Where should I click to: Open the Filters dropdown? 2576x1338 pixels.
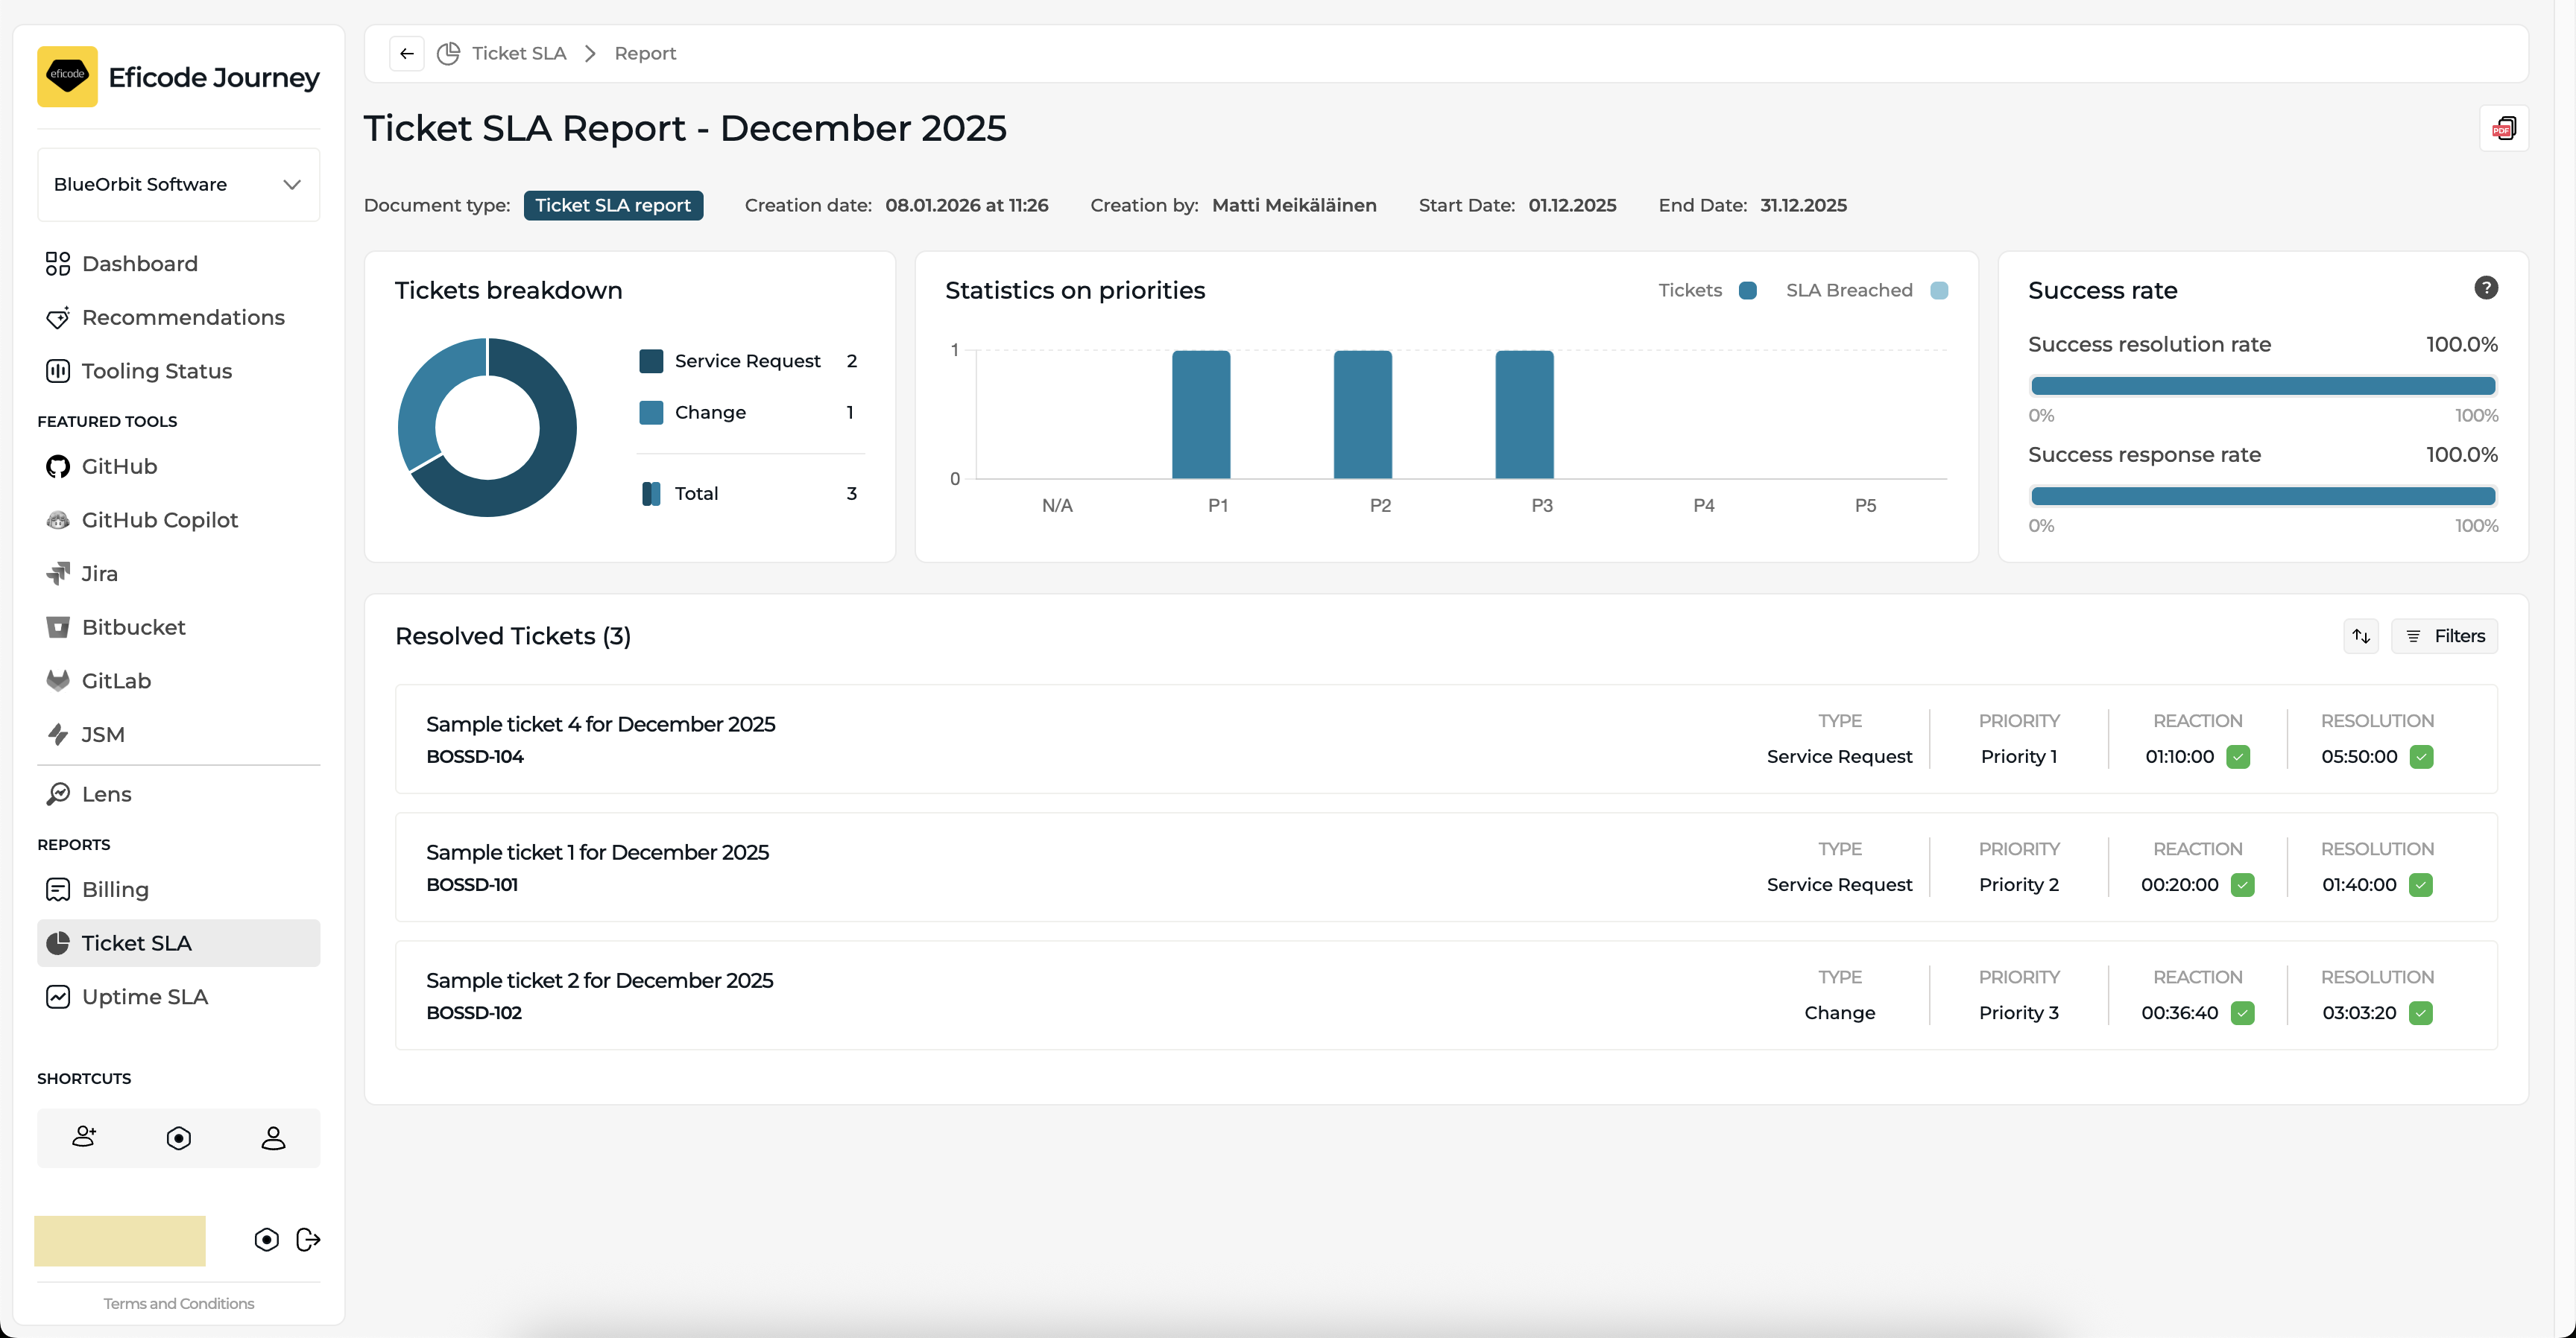pos(2444,635)
